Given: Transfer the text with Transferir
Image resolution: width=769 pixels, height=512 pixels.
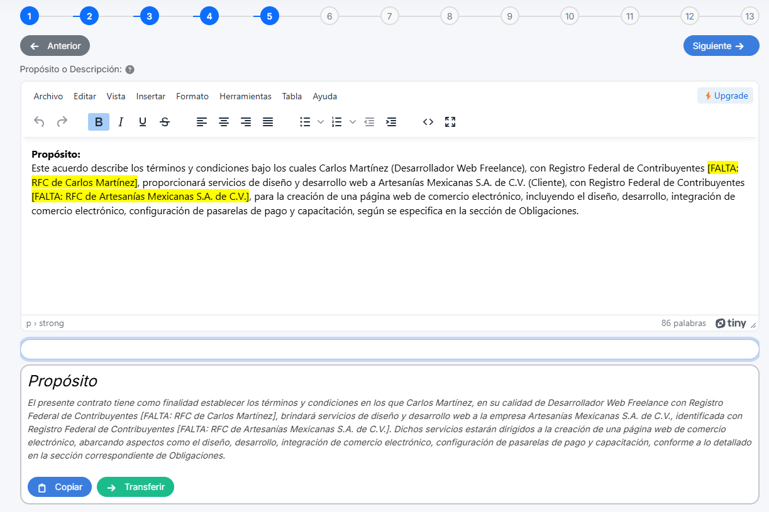Looking at the screenshot, I should [135, 487].
